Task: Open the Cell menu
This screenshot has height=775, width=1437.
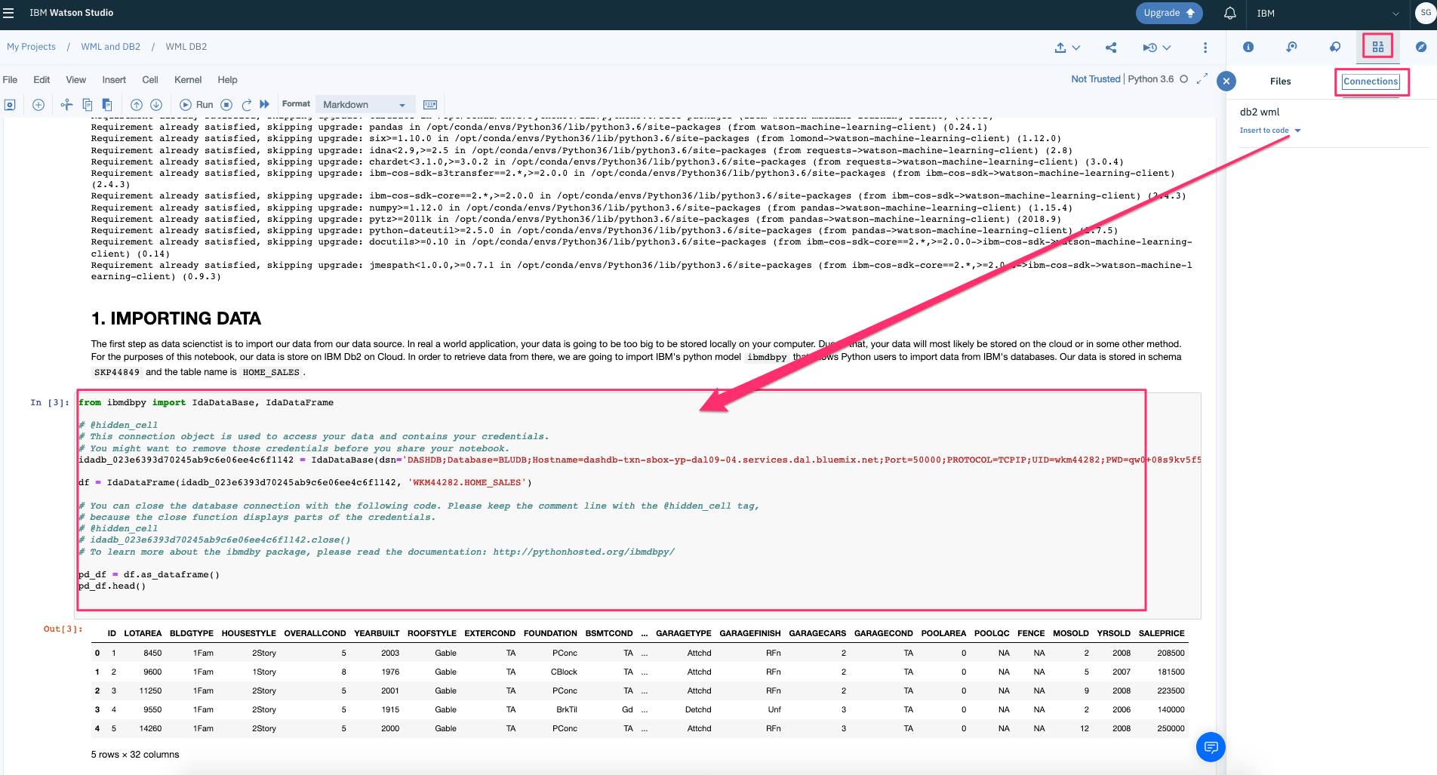Action: click(x=150, y=80)
